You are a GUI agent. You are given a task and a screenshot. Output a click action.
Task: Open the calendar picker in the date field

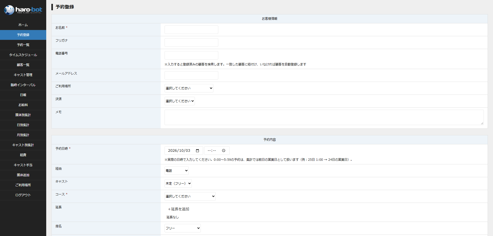(197, 151)
